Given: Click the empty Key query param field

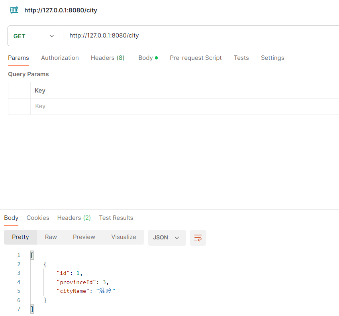Looking at the screenshot, I should coord(183,106).
